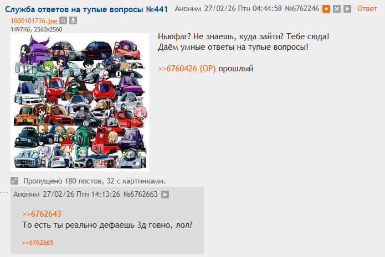The height and width of the screenshot is (257, 385).
Task: Hide the thread using the X icon
Action: pos(337,9)
